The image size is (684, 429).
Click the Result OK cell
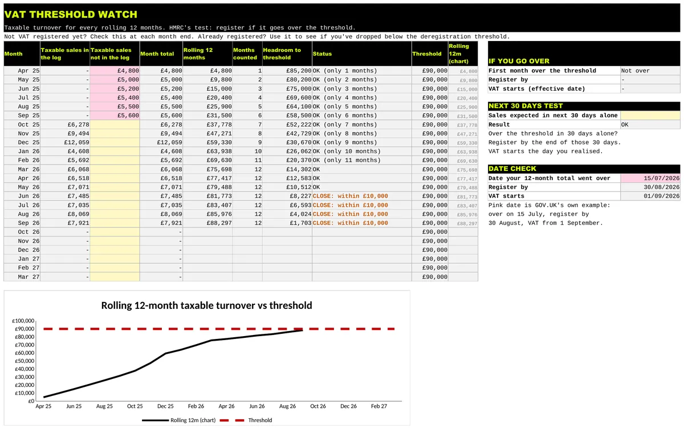pyautogui.click(x=650, y=125)
